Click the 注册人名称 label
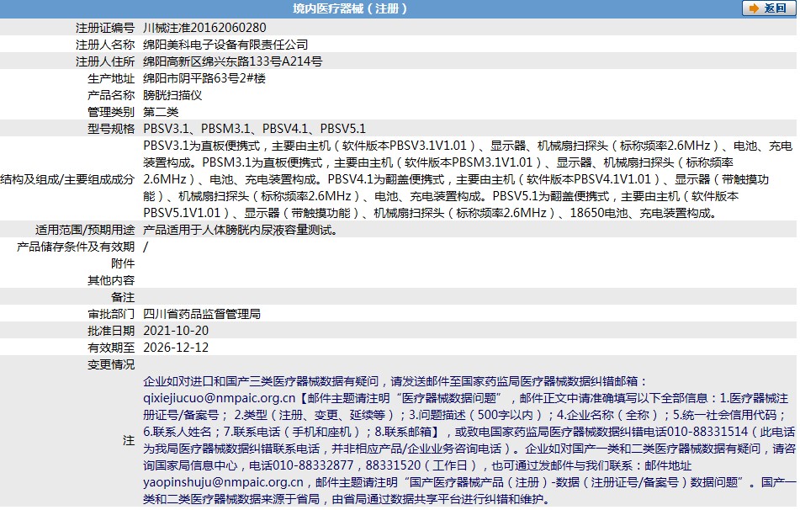 (x=105, y=45)
